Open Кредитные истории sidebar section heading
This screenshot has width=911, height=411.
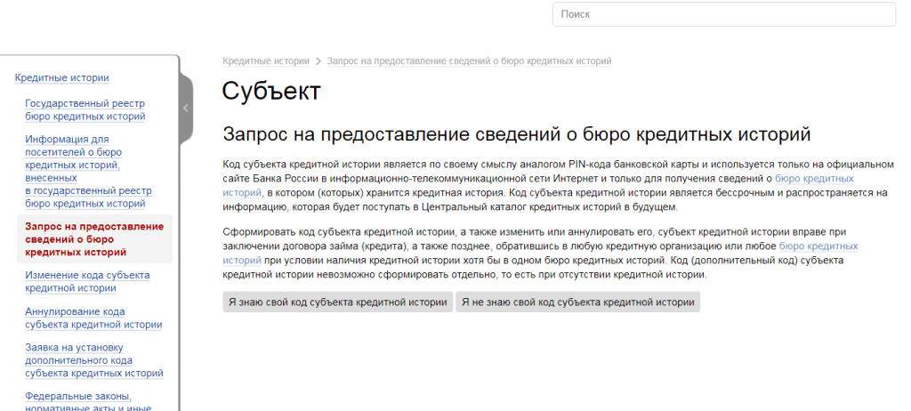pos(62,77)
